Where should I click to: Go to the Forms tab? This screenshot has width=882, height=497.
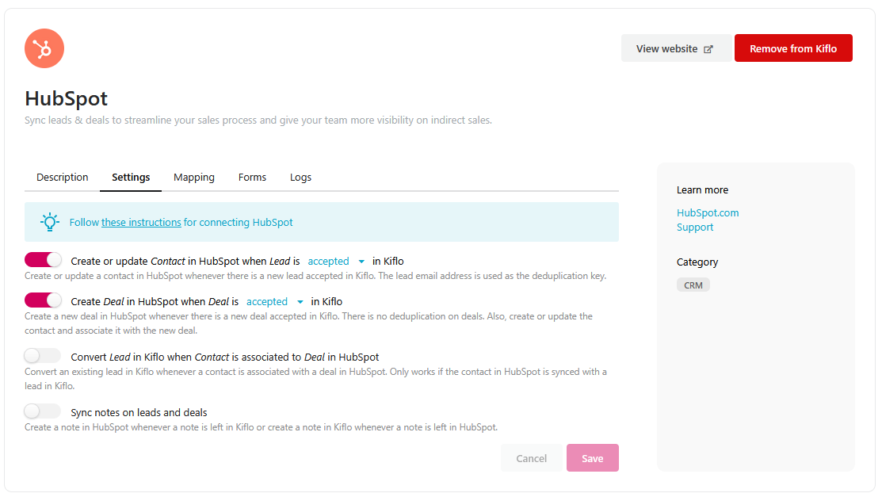[x=252, y=178]
